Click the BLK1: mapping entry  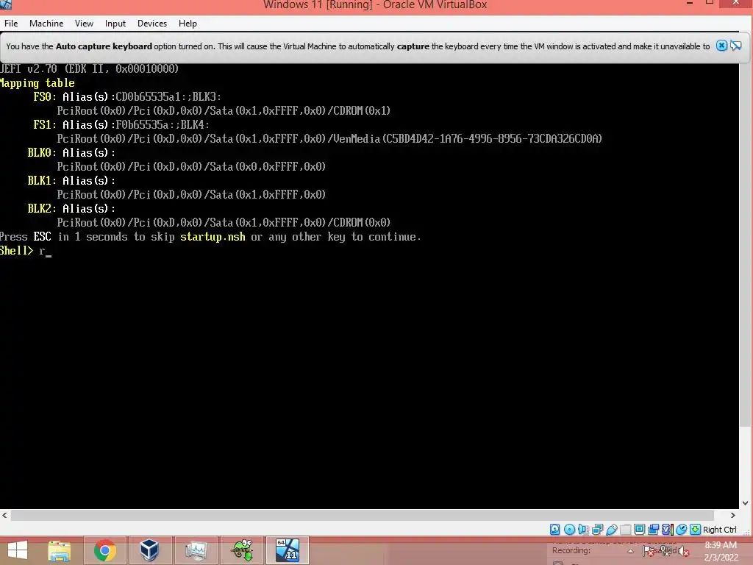coord(71,180)
